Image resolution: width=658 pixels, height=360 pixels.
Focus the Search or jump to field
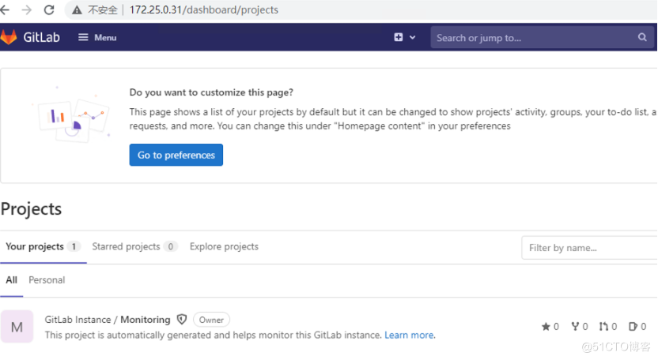point(543,38)
